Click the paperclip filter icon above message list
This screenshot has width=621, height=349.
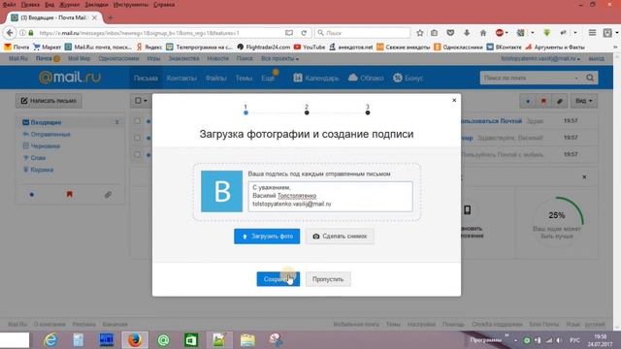coord(560,101)
